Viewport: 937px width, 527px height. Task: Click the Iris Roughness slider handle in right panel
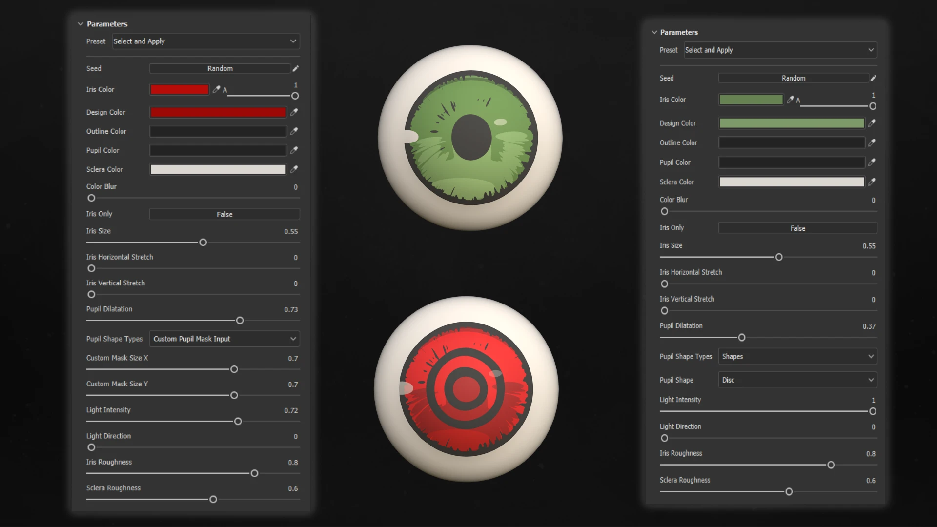[x=831, y=465]
